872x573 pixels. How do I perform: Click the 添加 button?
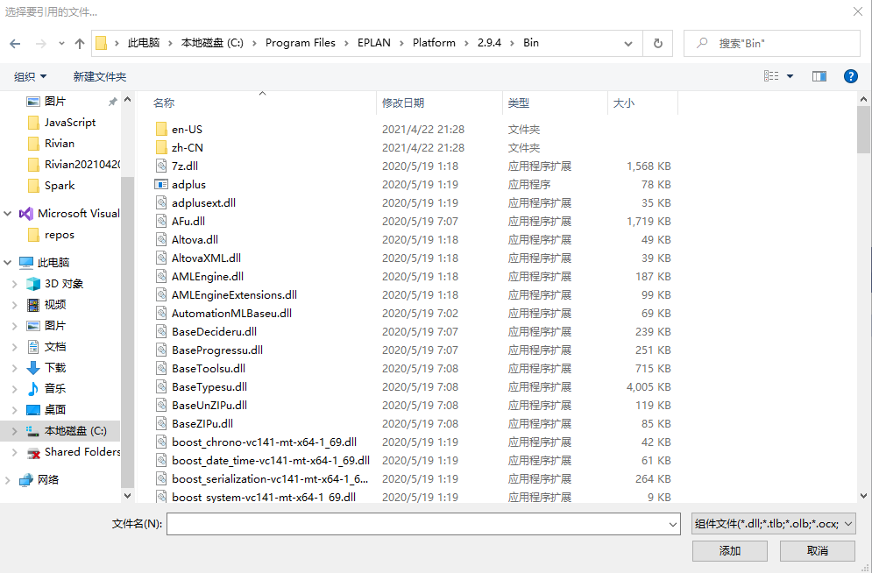[730, 551]
